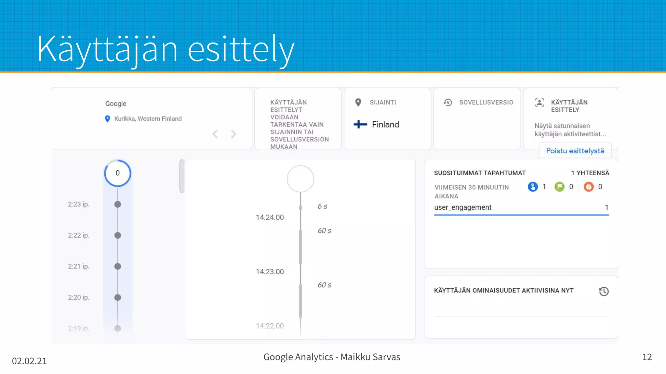Click the Sovellusversio card heading

(486, 102)
